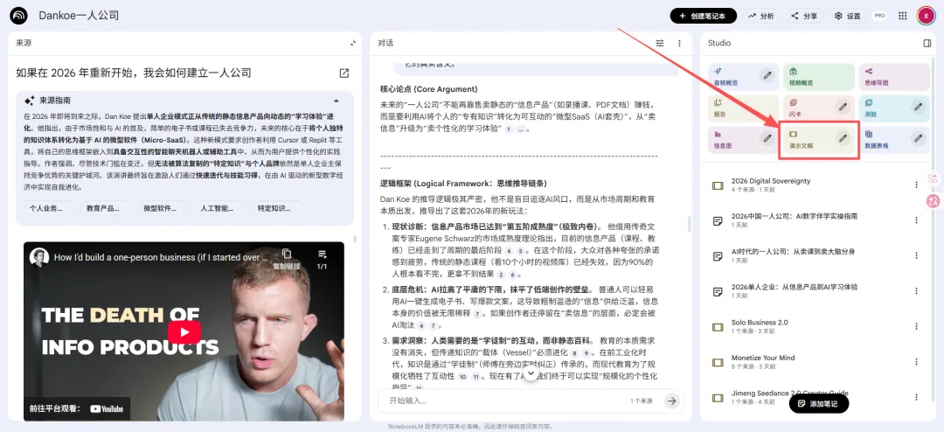The width and height of the screenshot is (944, 432).
Task: Click the 报告 card
Action: tap(742, 108)
